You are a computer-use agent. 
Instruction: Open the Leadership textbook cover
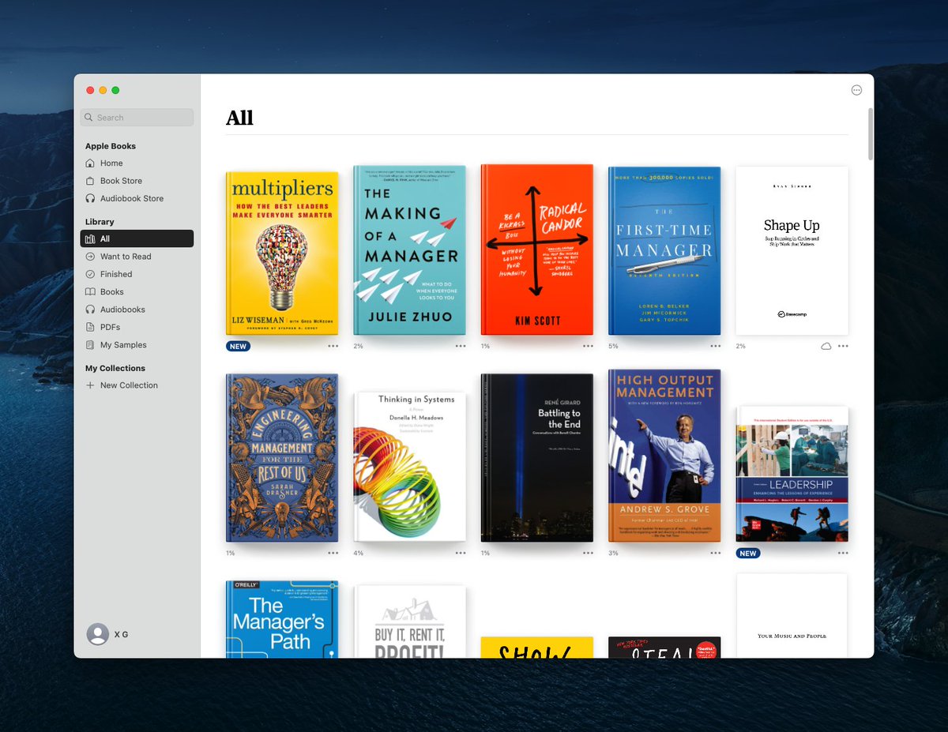[x=792, y=474]
